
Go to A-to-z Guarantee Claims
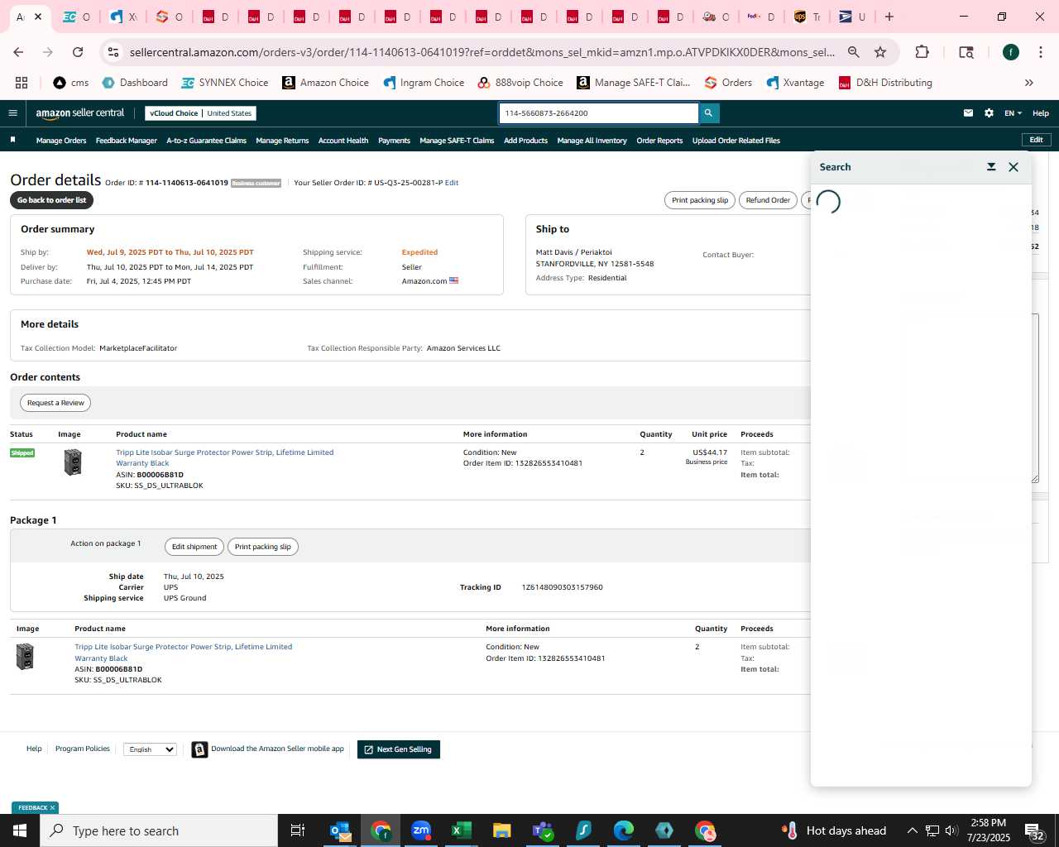[x=206, y=141]
